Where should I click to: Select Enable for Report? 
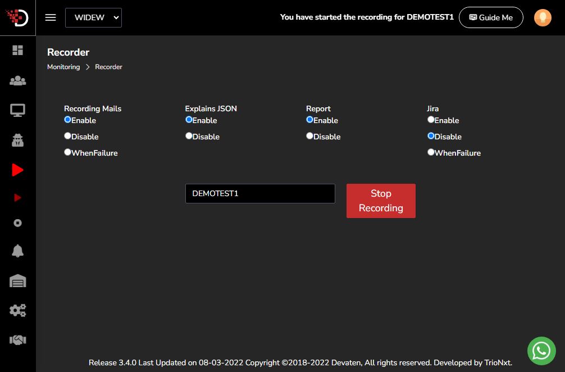[x=309, y=120]
